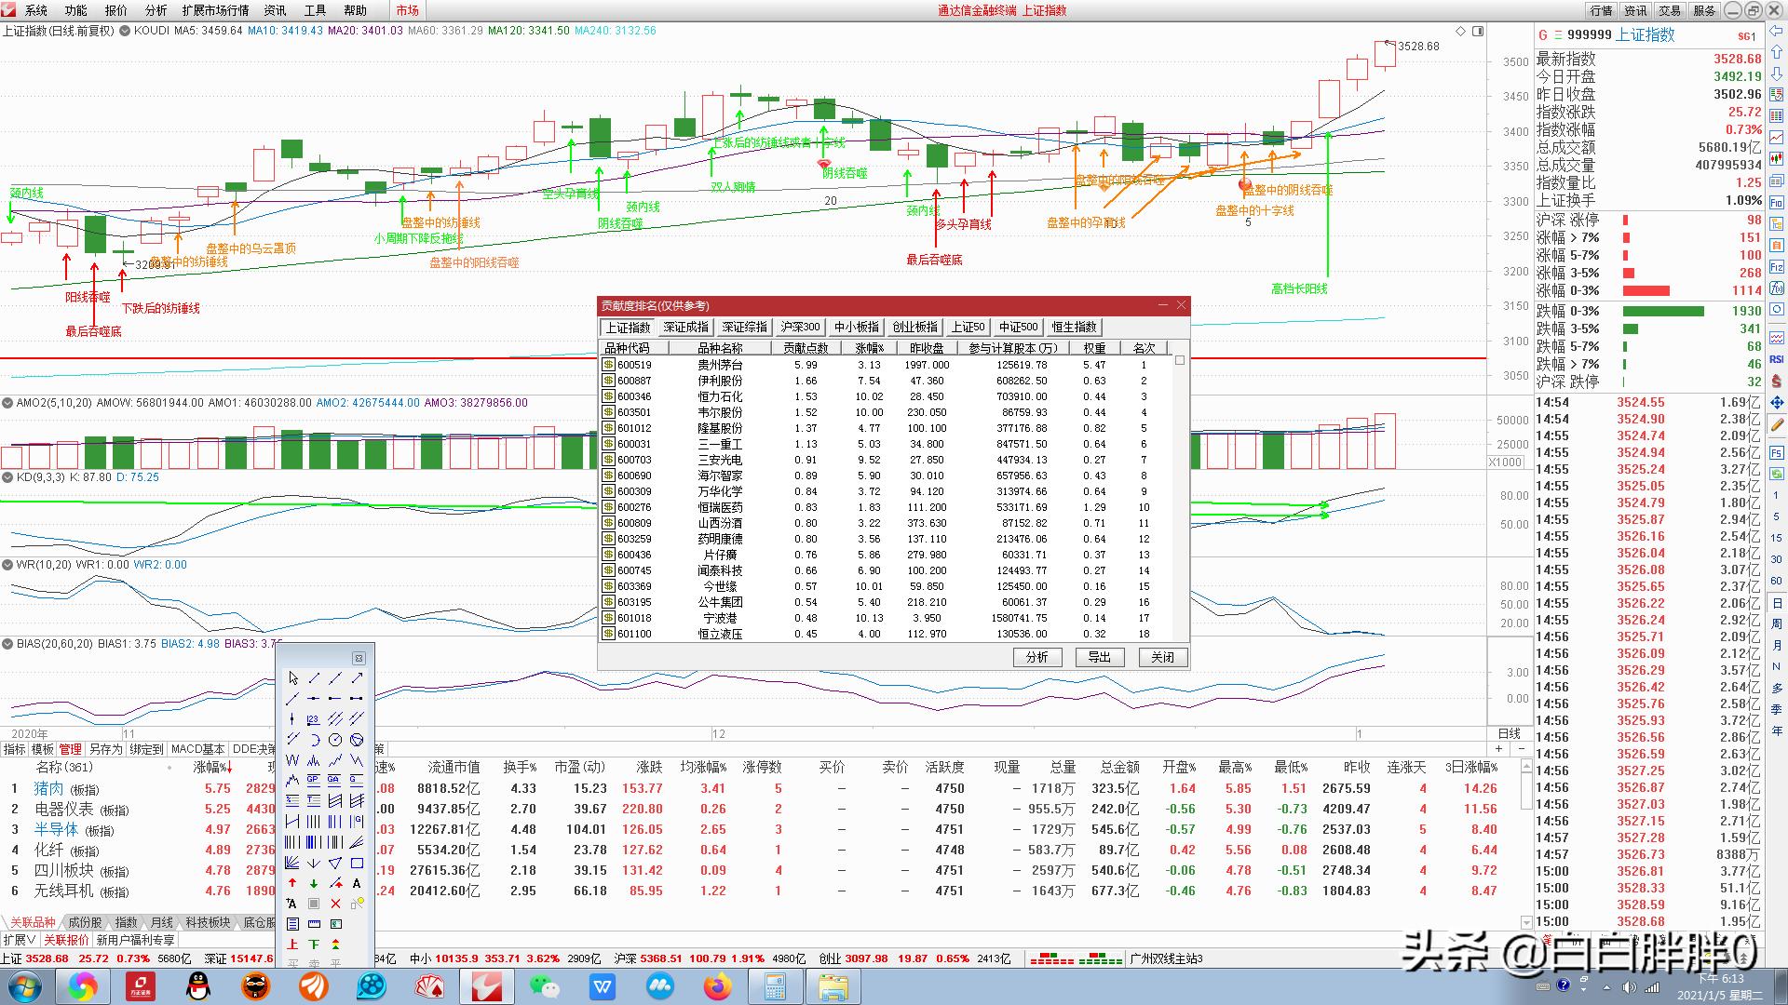Choose the W wave pattern tool
The width and height of the screenshot is (1788, 1005).
292,759
